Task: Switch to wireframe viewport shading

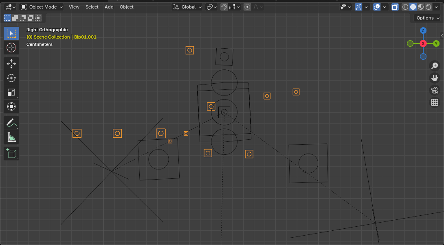Action: click(x=405, y=7)
